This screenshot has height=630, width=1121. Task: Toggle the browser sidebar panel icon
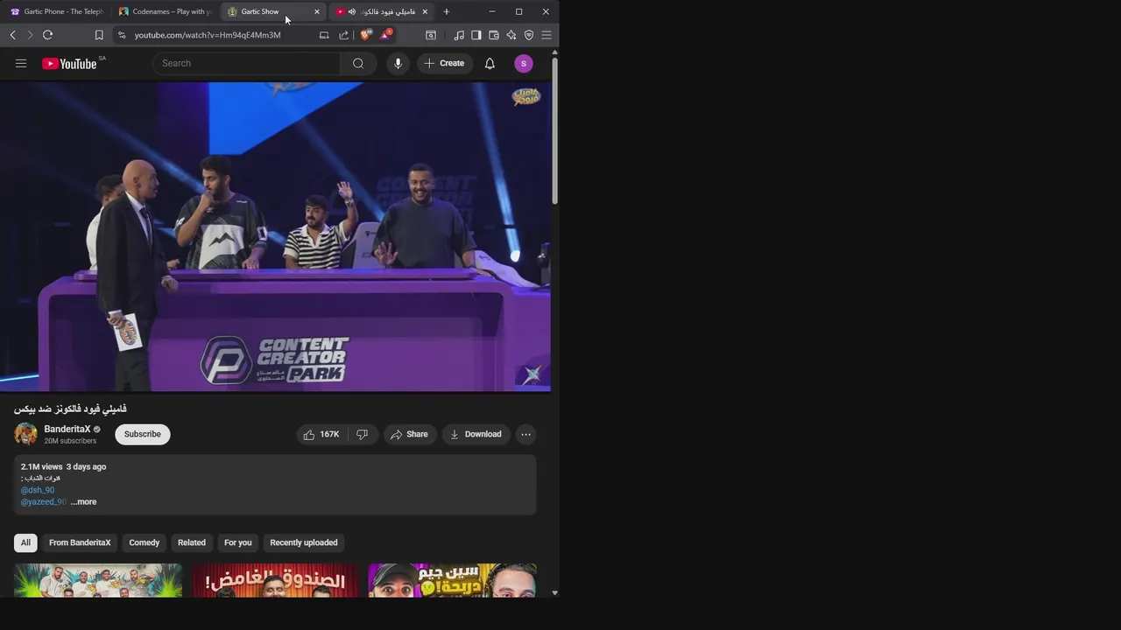(476, 35)
